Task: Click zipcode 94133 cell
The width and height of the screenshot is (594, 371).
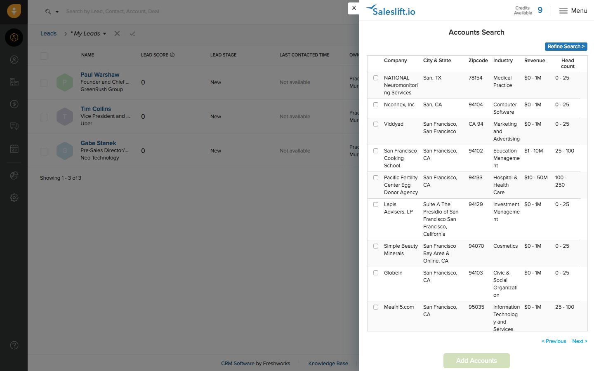Action: click(x=475, y=178)
